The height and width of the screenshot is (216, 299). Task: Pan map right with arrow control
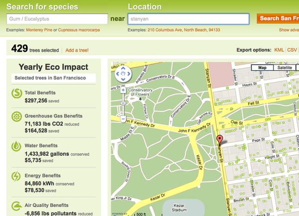(x=129, y=74)
